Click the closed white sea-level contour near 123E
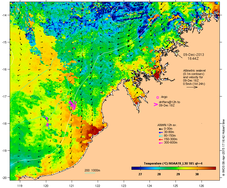Viewport: 227px width, 188px height. tap(121, 15)
